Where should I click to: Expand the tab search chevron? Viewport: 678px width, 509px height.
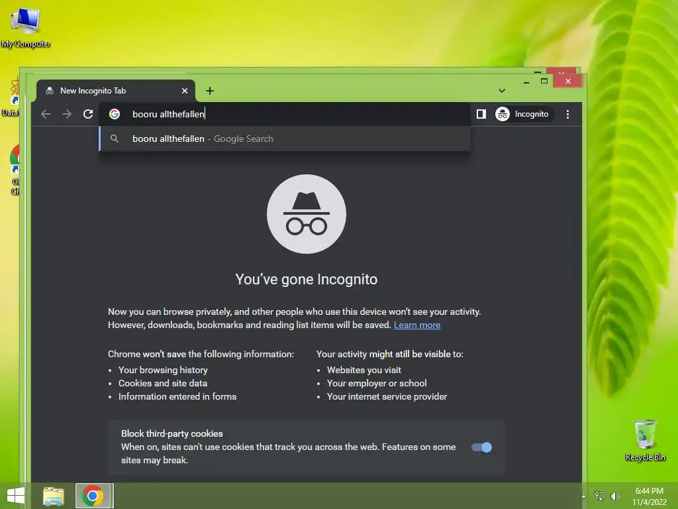(502, 91)
